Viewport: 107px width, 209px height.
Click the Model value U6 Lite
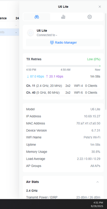tap(95, 109)
